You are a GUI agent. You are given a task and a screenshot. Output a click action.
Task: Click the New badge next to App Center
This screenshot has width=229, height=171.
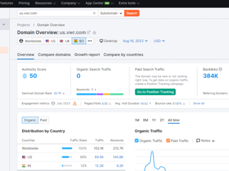coord(107,3)
